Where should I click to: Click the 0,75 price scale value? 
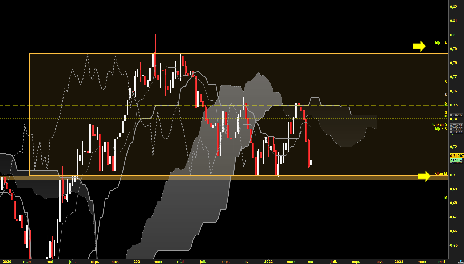(453, 105)
